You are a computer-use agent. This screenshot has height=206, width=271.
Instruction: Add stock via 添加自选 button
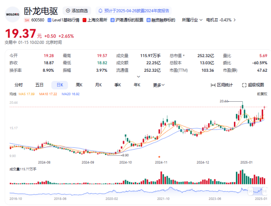(x=77, y=11)
